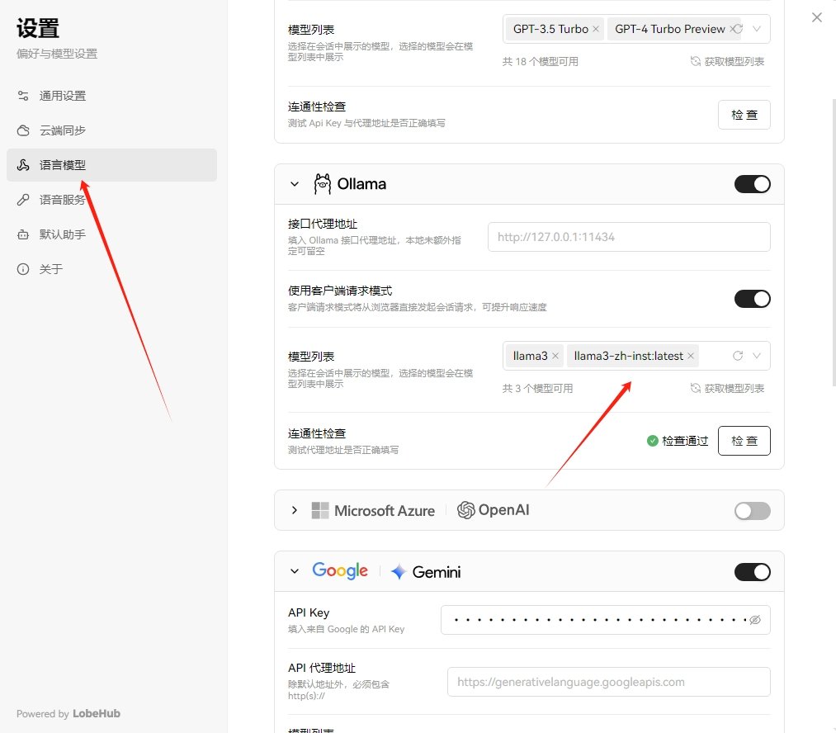Screen dimensions: 836x733
Task: Click the default assistant robot icon
Action: pyautogui.click(x=23, y=234)
